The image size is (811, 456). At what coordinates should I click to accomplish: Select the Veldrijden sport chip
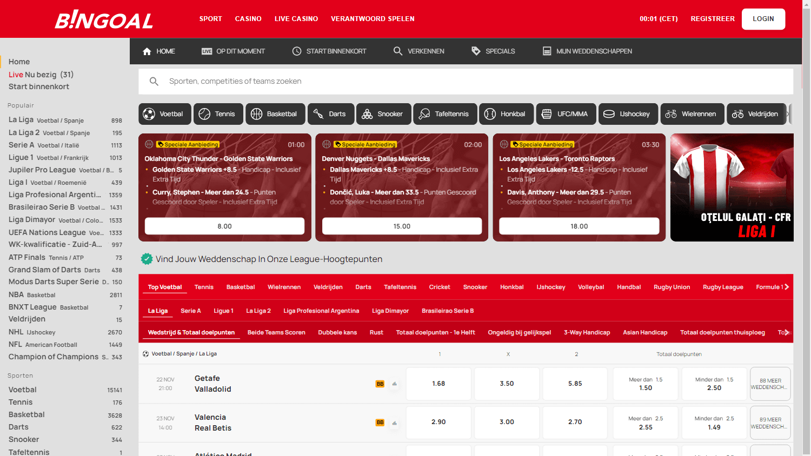click(x=756, y=114)
